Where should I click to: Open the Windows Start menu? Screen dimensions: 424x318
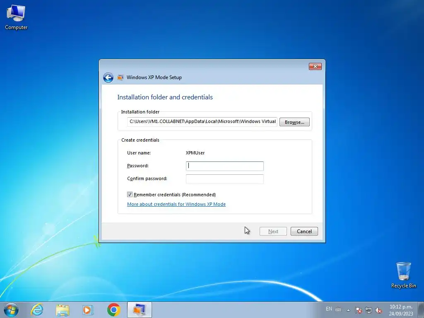click(11, 310)
